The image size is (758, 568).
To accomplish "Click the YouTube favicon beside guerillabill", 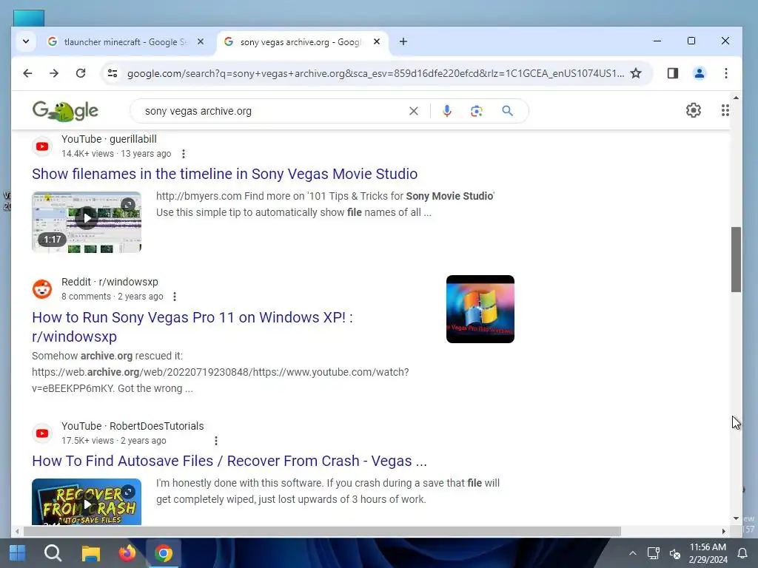I will point(42,146).
